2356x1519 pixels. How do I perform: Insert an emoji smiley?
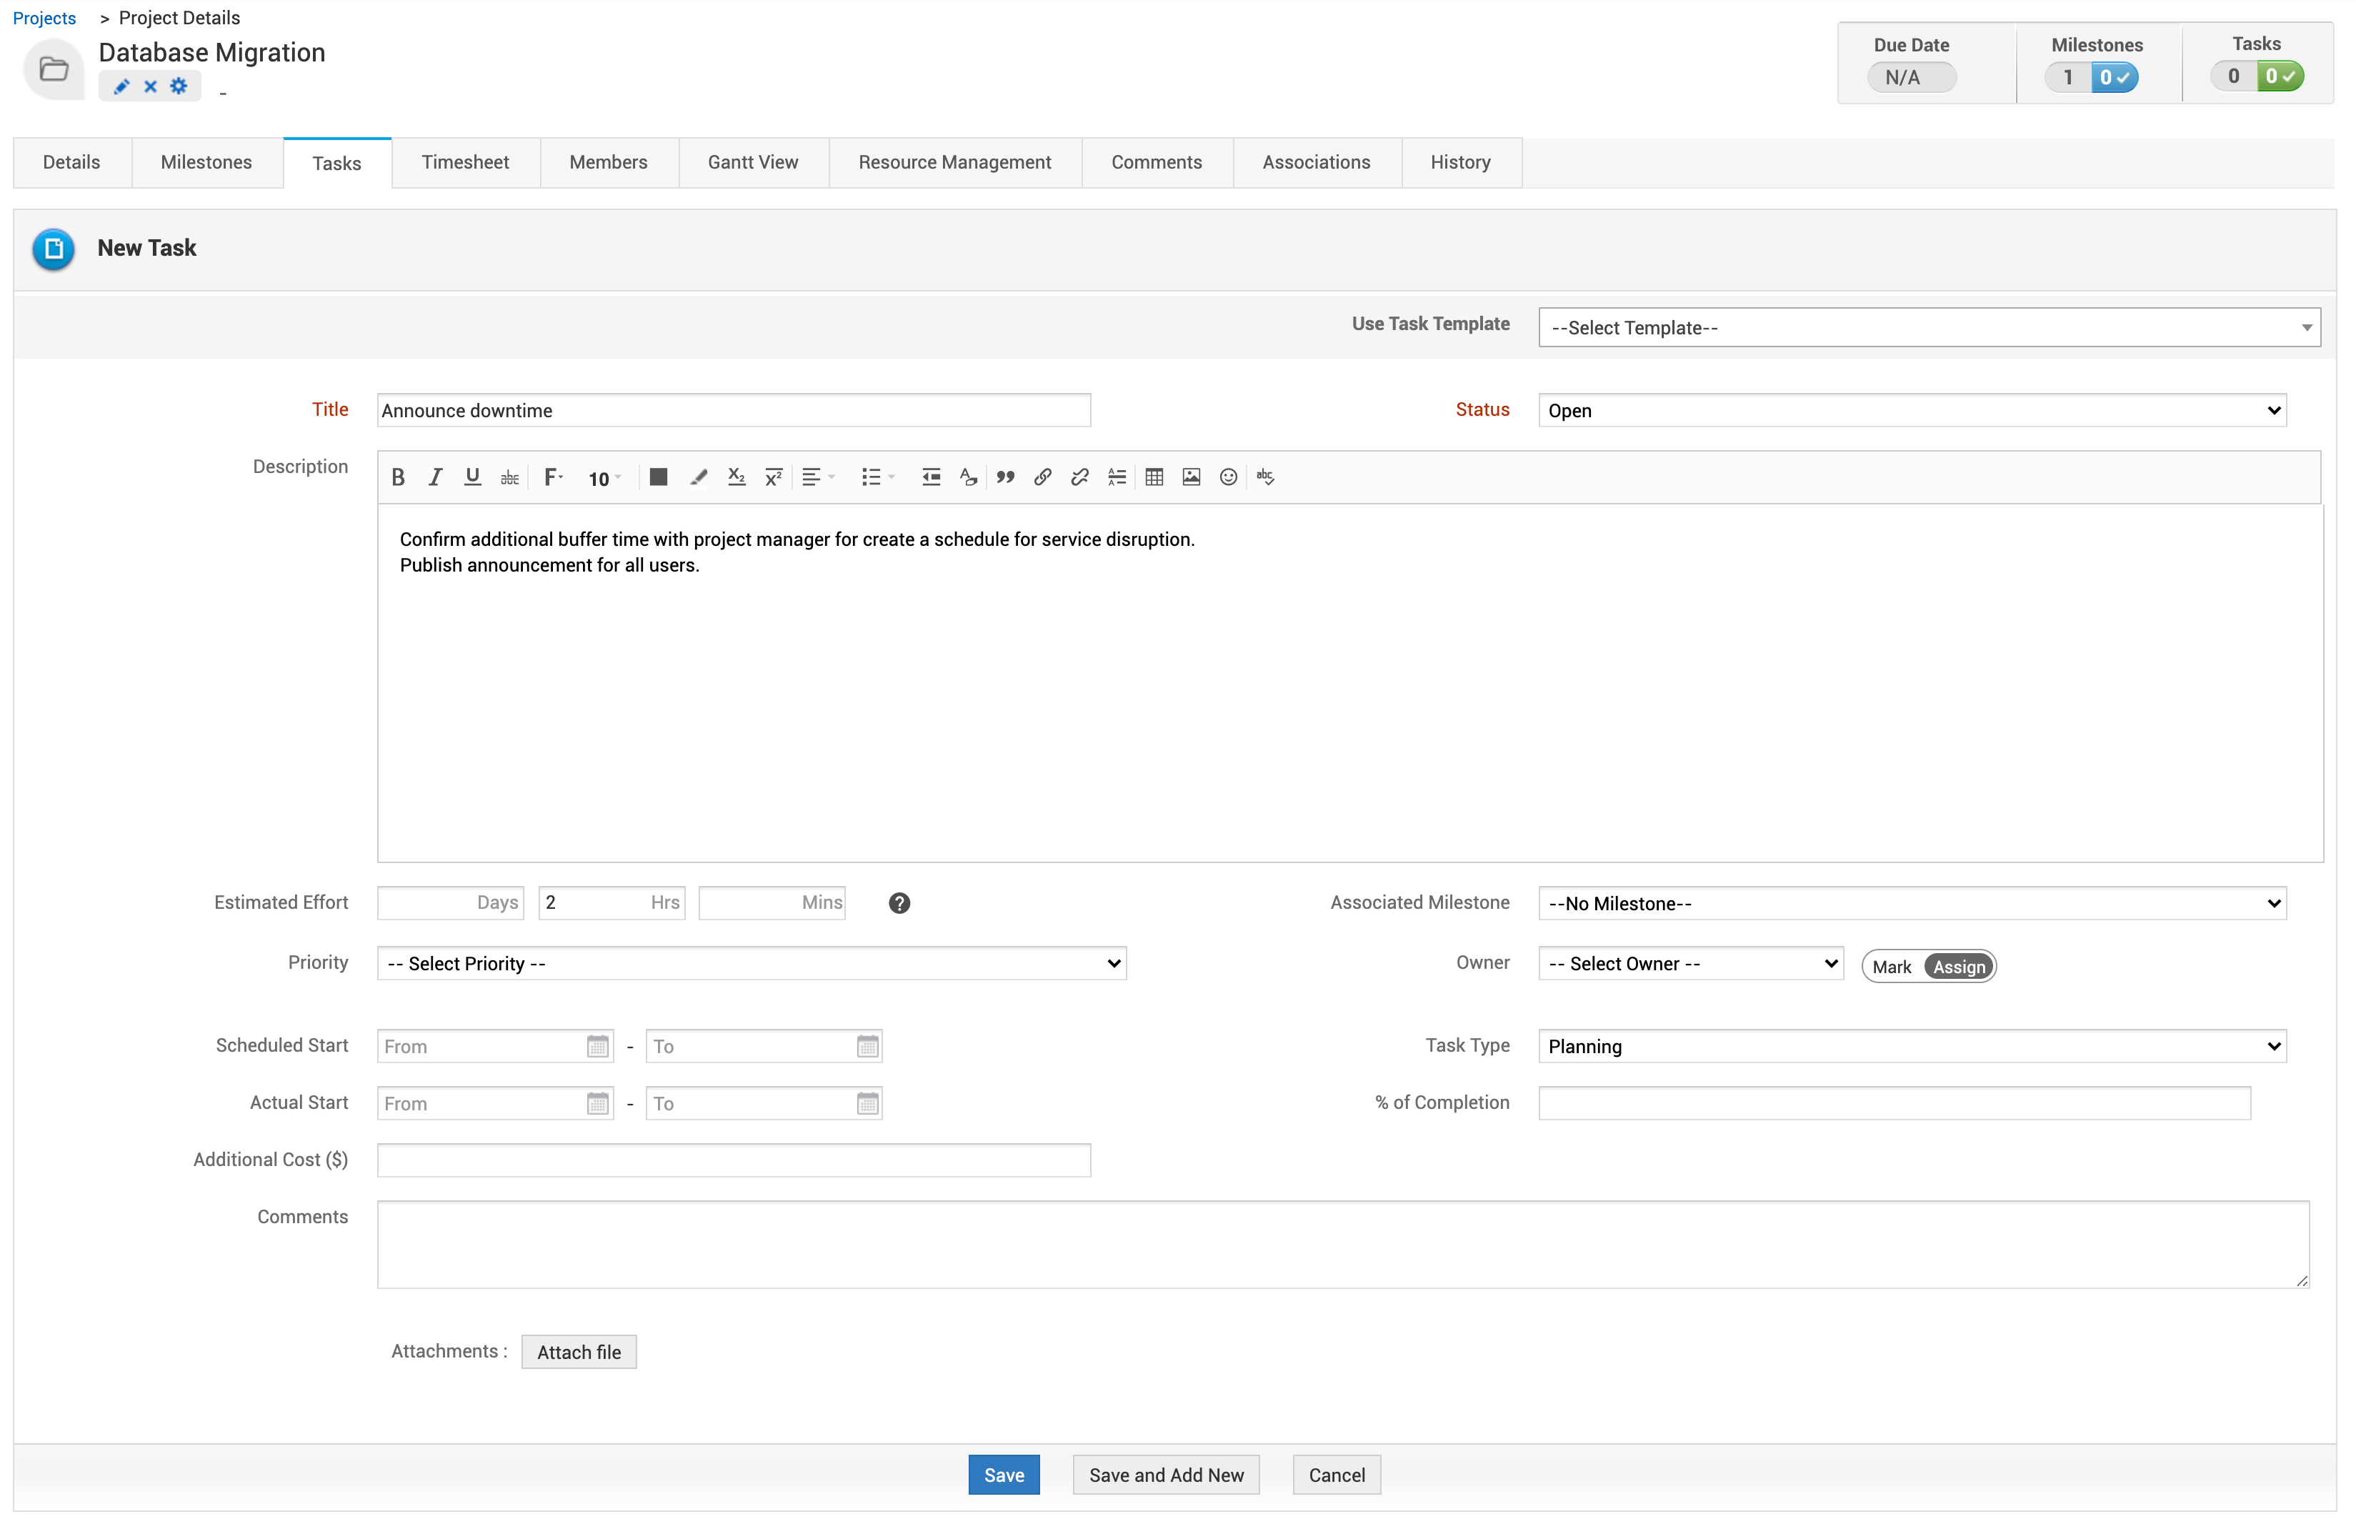pos(1228,477)
